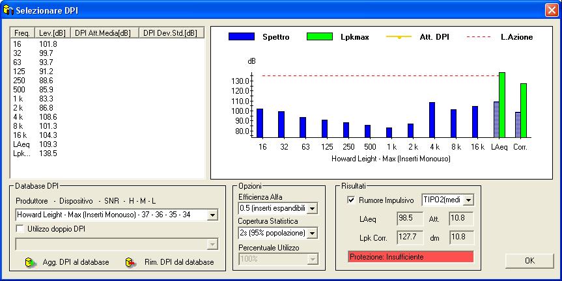Click the dB axis label on chart
The image size is (562, 281).
pos(251,61)
